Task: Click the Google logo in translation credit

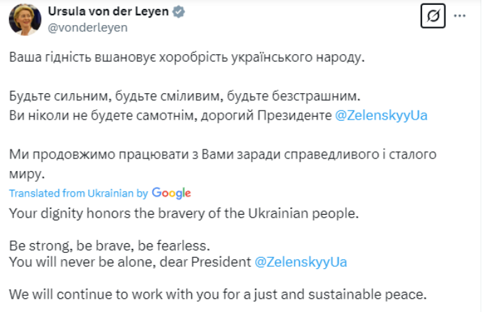Action: [x=171, y=193]
